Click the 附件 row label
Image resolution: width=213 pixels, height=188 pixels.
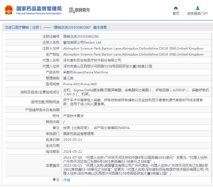pos(56,116)
